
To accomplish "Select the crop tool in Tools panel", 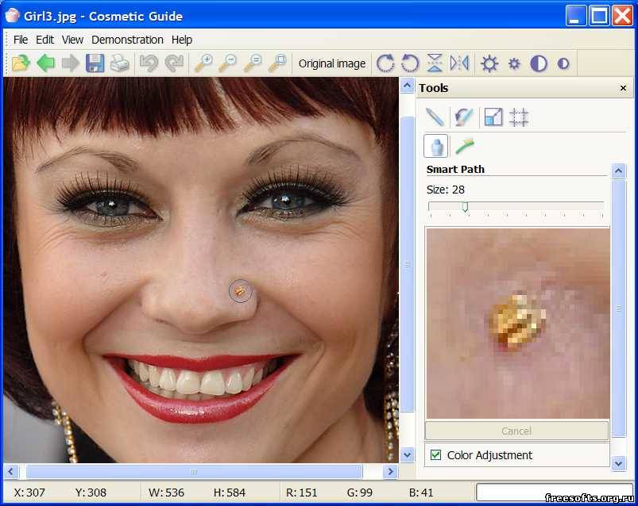I will coord(518,117).
